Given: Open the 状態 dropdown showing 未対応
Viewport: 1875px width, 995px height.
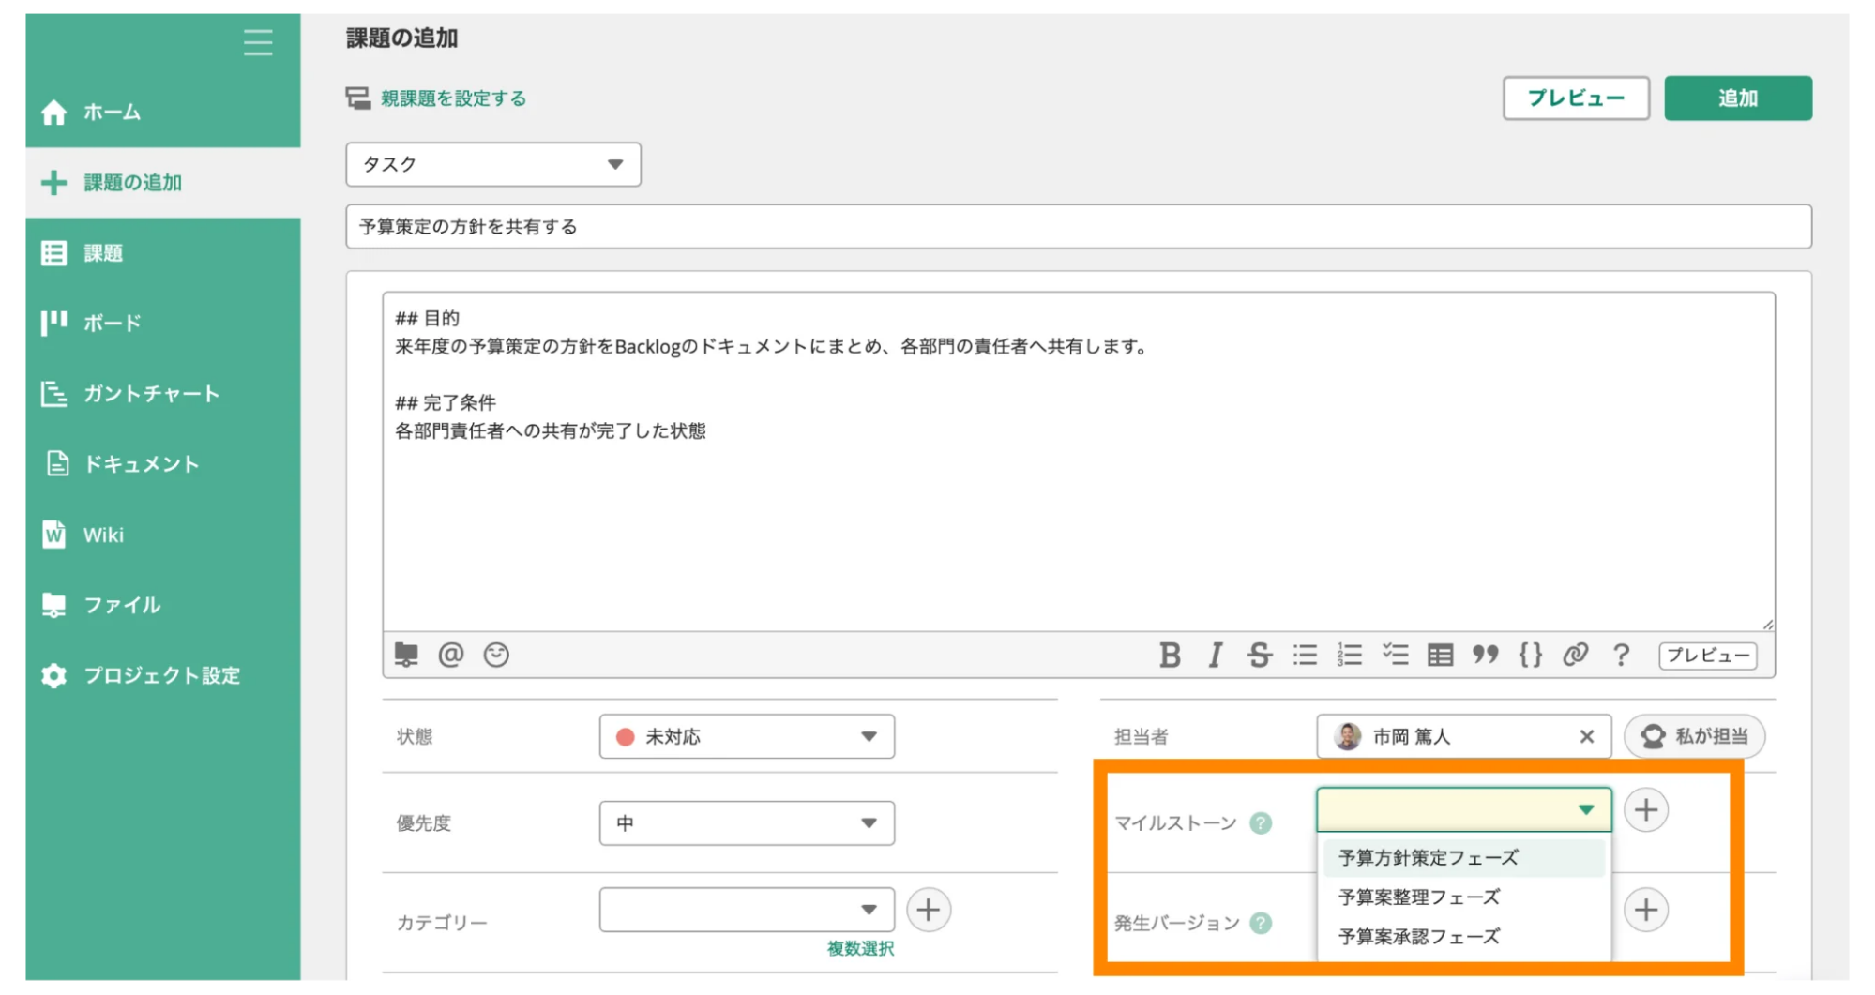Looking at the screenshot, I should [747, 737].
